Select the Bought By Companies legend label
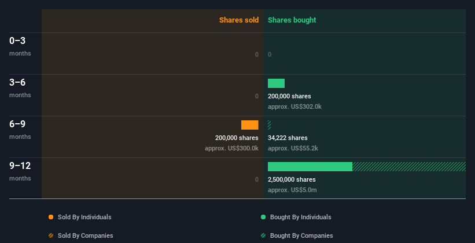This screenshot has height=243, width=475. click(x=301, y=235)
